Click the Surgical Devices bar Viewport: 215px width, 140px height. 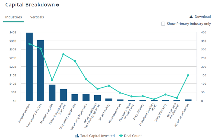click(29, 67)
